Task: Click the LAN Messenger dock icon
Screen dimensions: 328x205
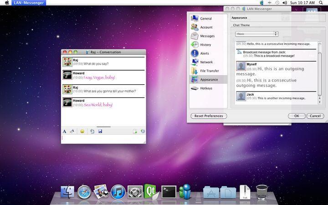Action: [185, 192]
